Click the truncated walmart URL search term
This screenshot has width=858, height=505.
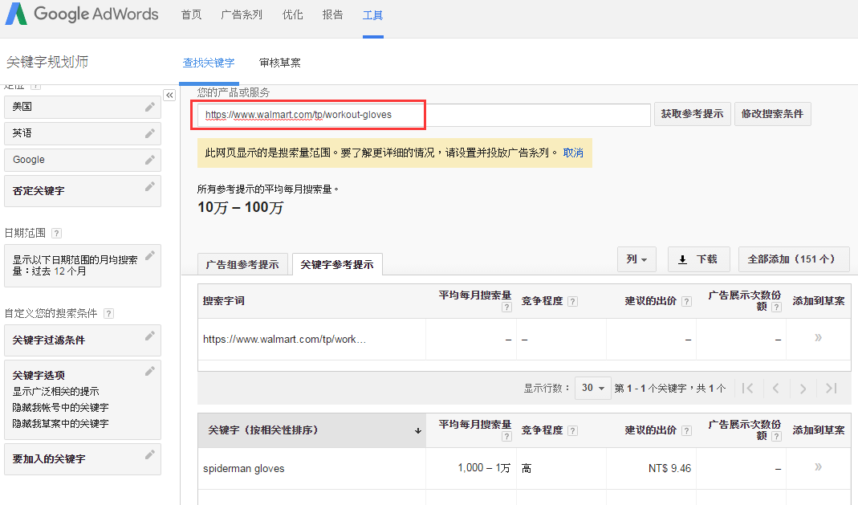pos(284,340)
